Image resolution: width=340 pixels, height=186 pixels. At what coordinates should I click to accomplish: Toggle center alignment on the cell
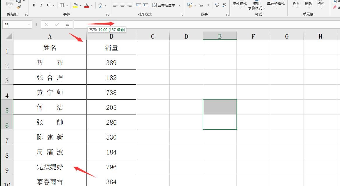[122, 5]
